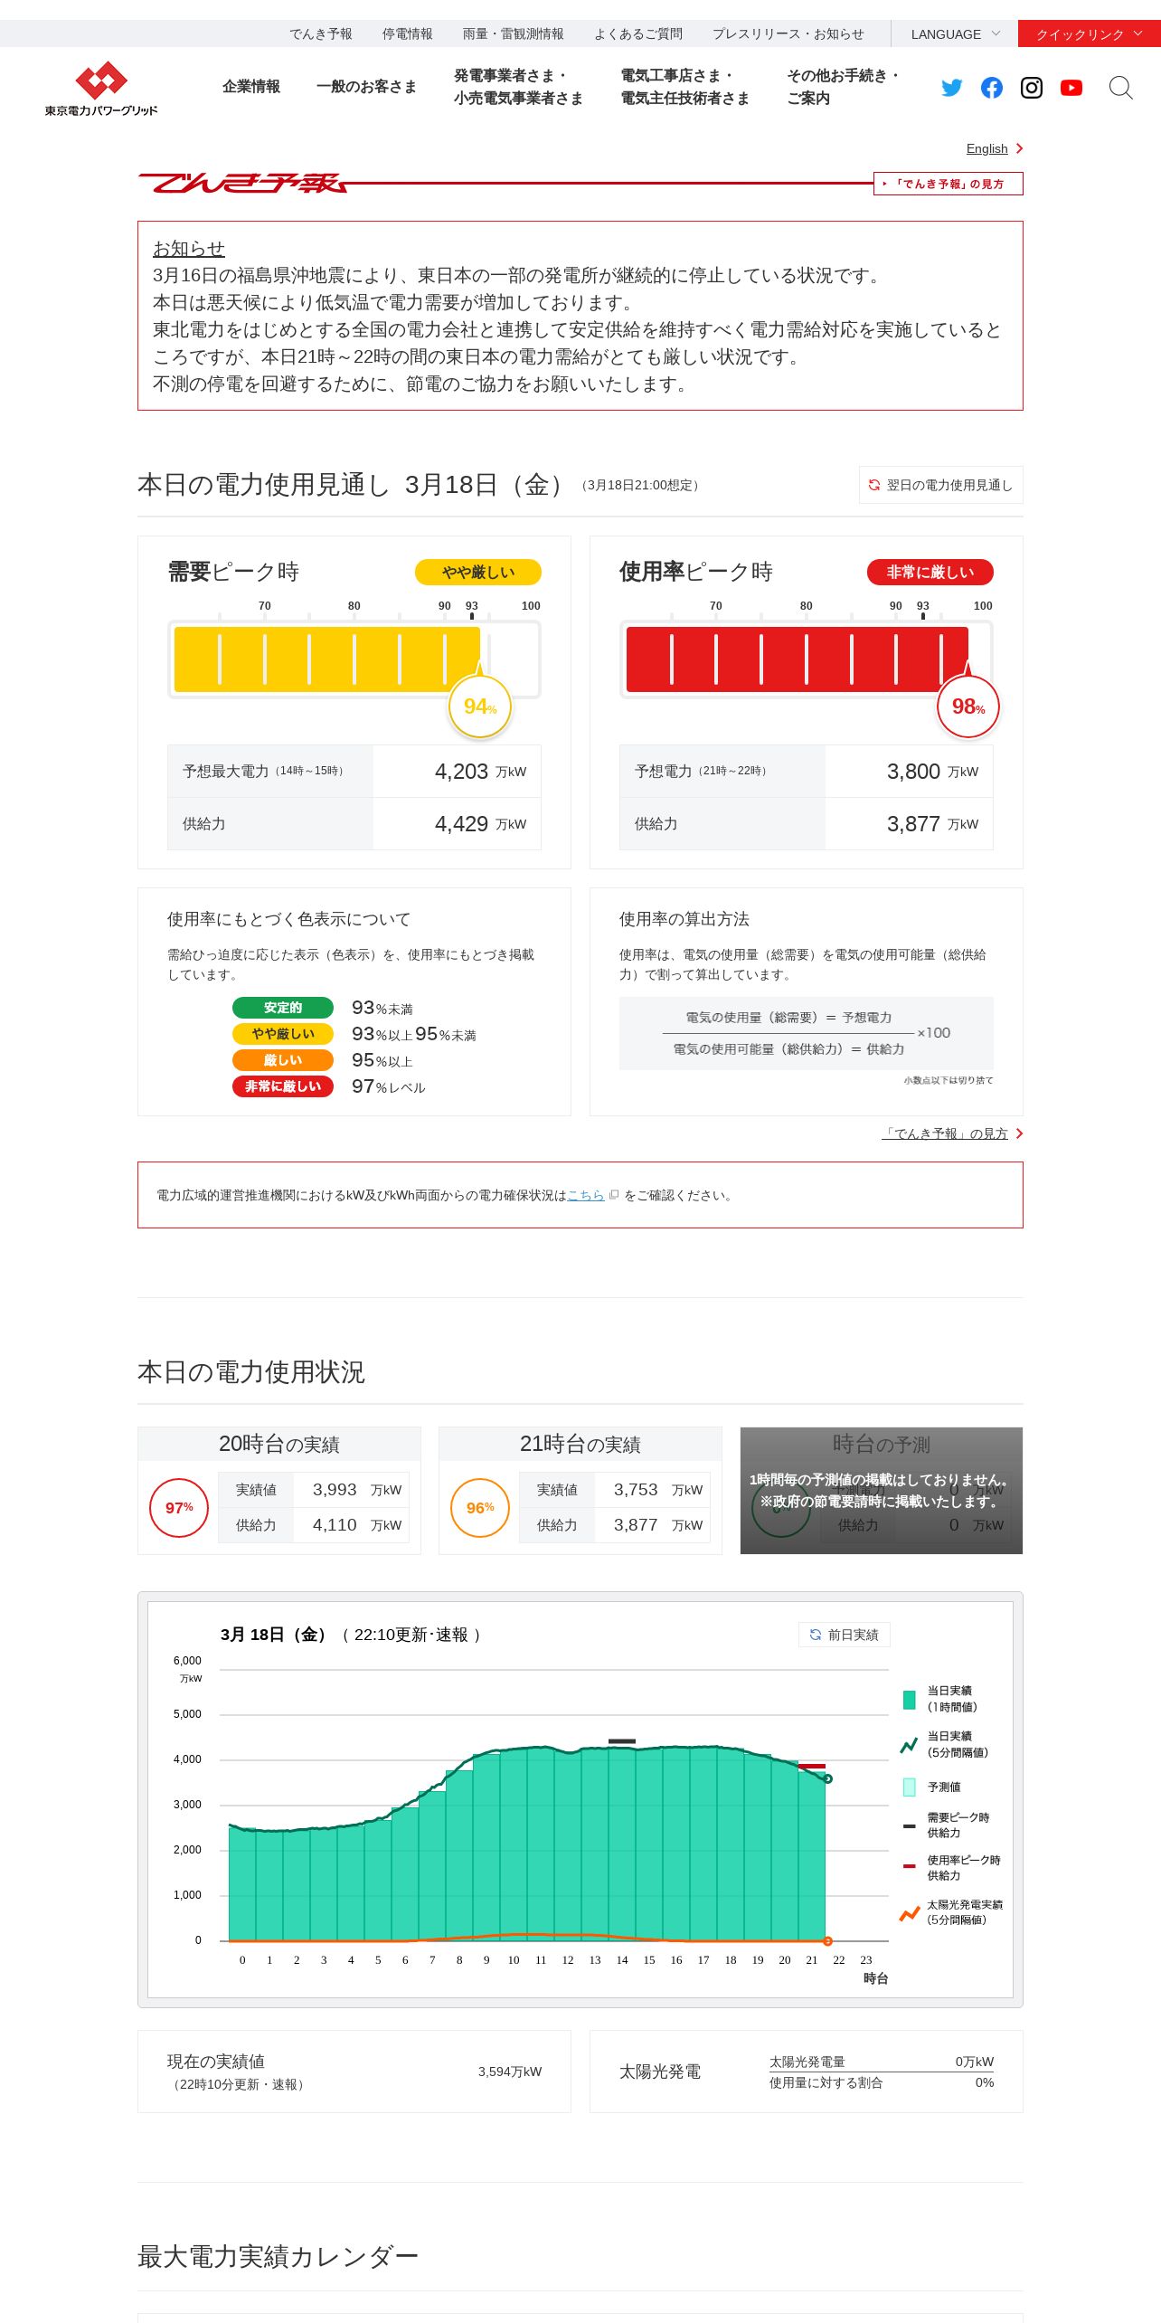Open 雨量・雷観測情報 top link
This screenshot has width=1161, height=2323.
click(x=513, y=33)
